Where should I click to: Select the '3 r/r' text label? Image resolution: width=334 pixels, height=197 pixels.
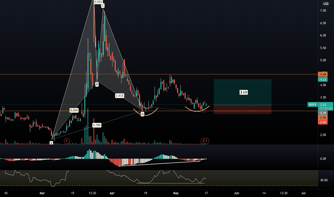click(244, 92)
